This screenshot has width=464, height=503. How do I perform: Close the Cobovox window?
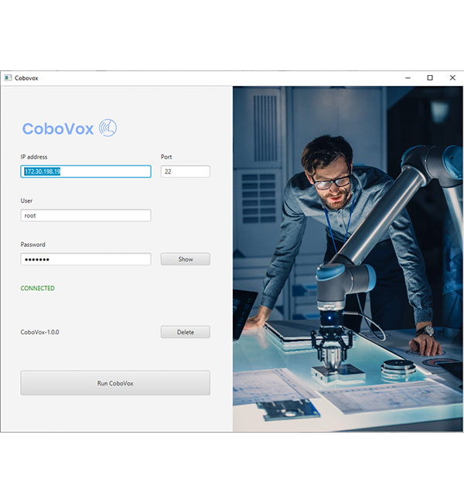tap(452, 78)
